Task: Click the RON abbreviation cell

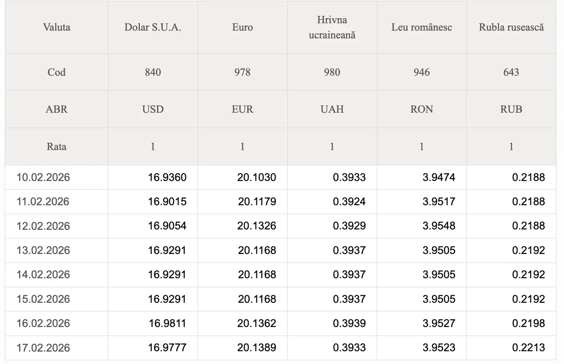Action: coord(422,109)
